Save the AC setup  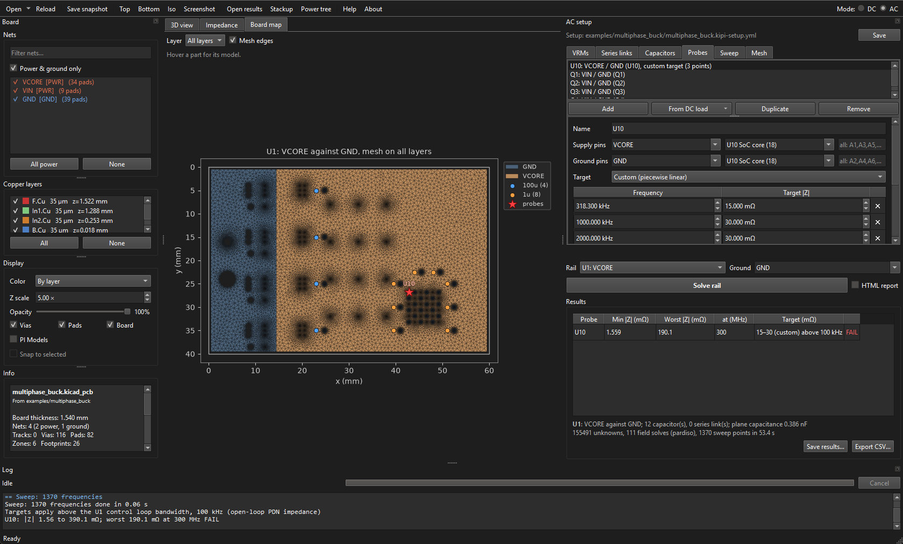tap(879, 35)
